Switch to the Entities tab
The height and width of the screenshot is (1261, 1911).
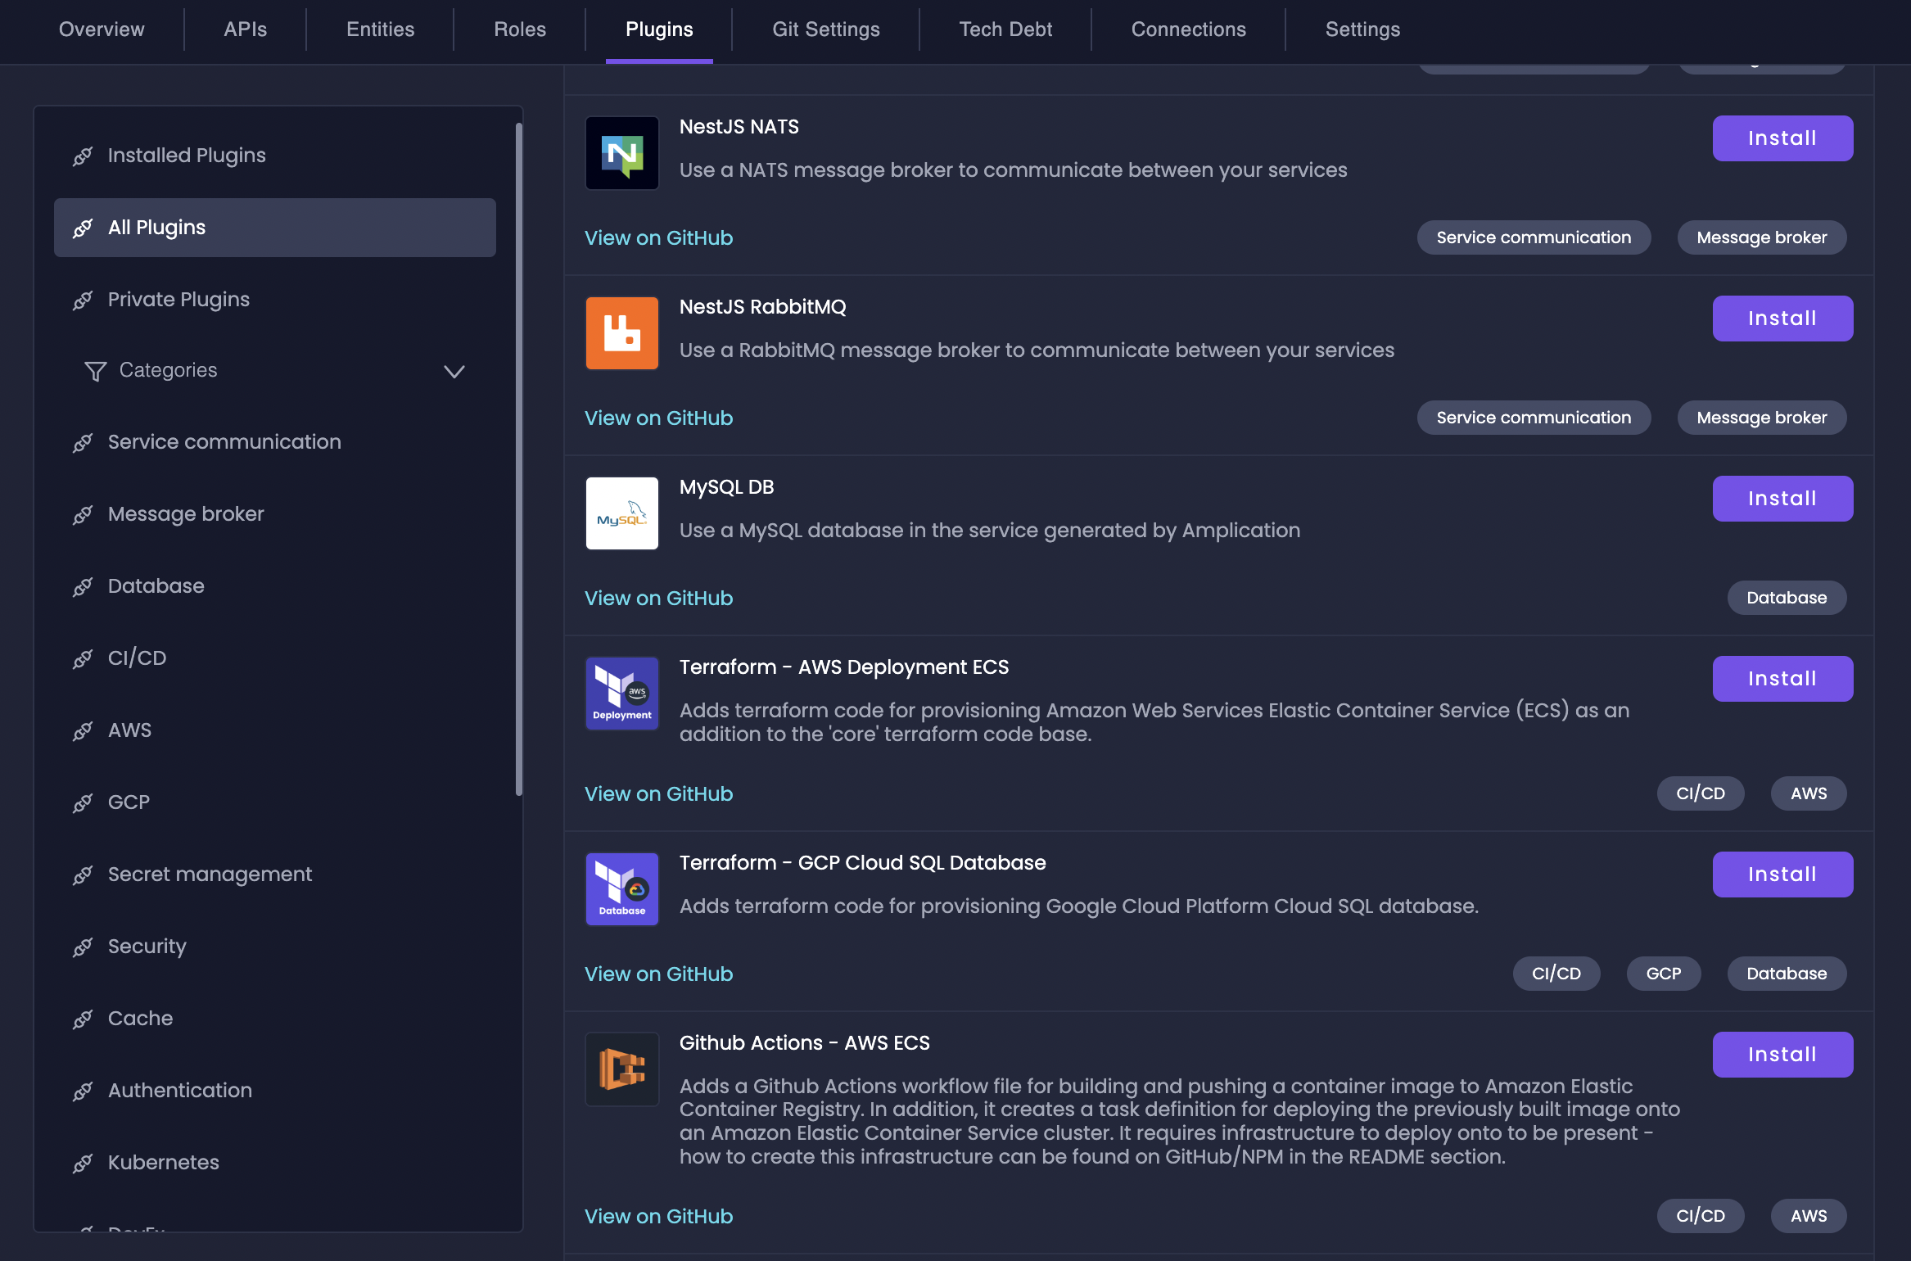click(x=380, y=29)
